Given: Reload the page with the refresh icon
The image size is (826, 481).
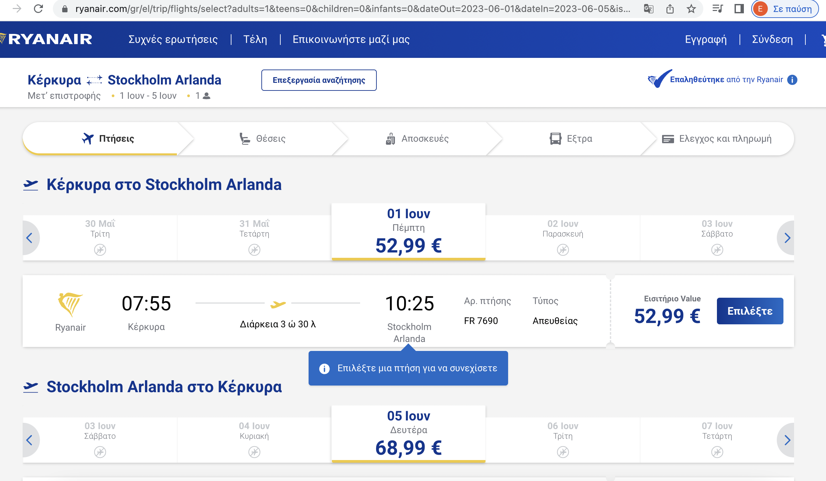Looking at the screenshot, I should [x=38, y=9].
